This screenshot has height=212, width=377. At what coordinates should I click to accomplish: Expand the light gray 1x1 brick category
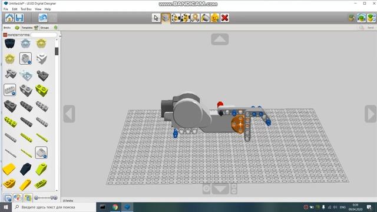(x=25, y=58)
